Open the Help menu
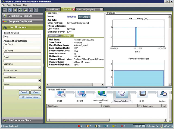Viewport: 174px width, 129px height. click(x=25, y=5)
